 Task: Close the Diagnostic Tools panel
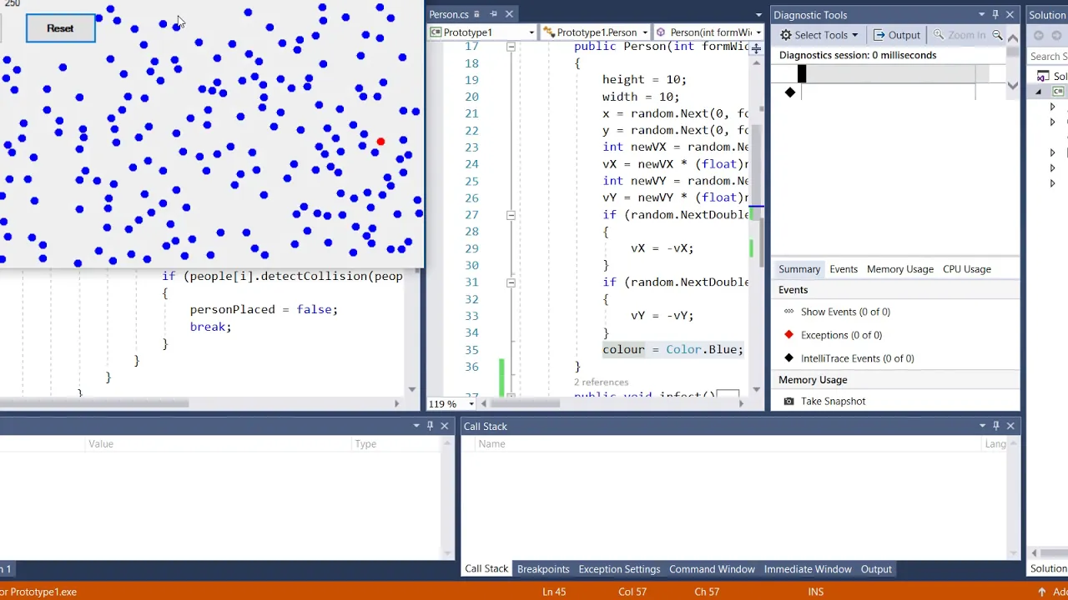[x=1010, y=15]
